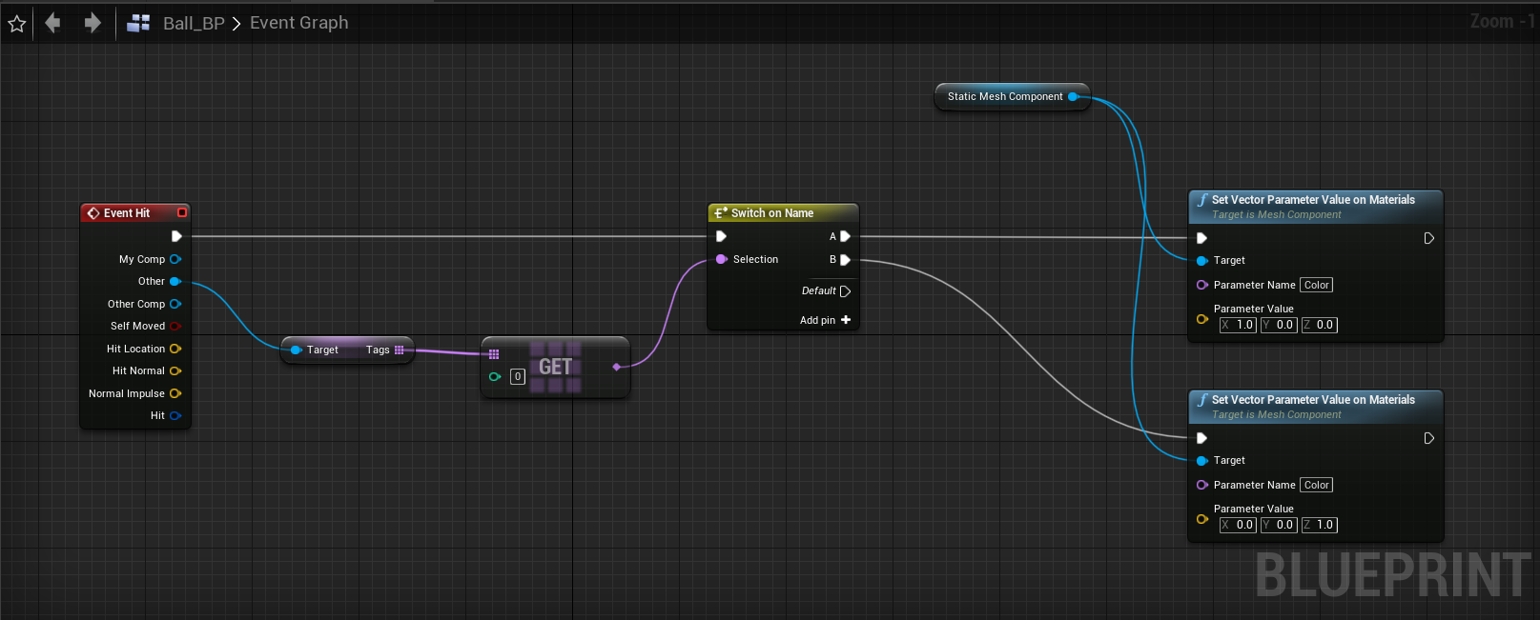The width and height of the screenshot is (1540, 620).
Task: Click the Other output pin
Action: [x=175, y=281]
